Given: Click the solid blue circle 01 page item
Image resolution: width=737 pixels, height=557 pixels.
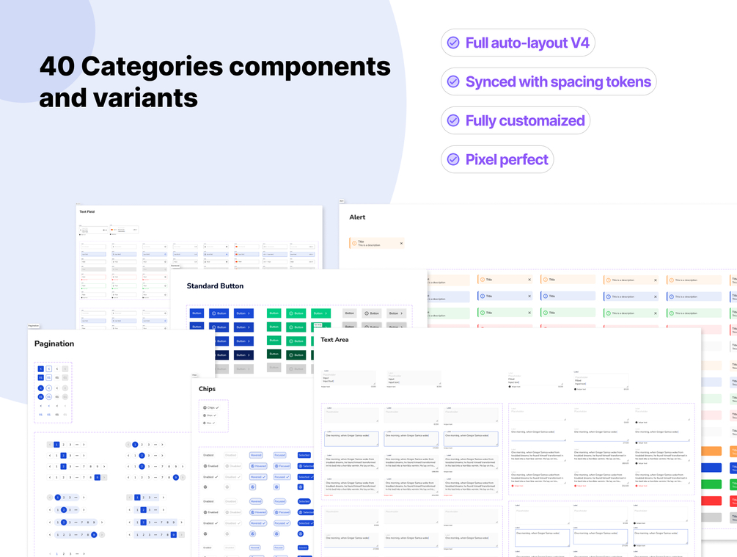Looking at the screenshot, I should point(41,397).
